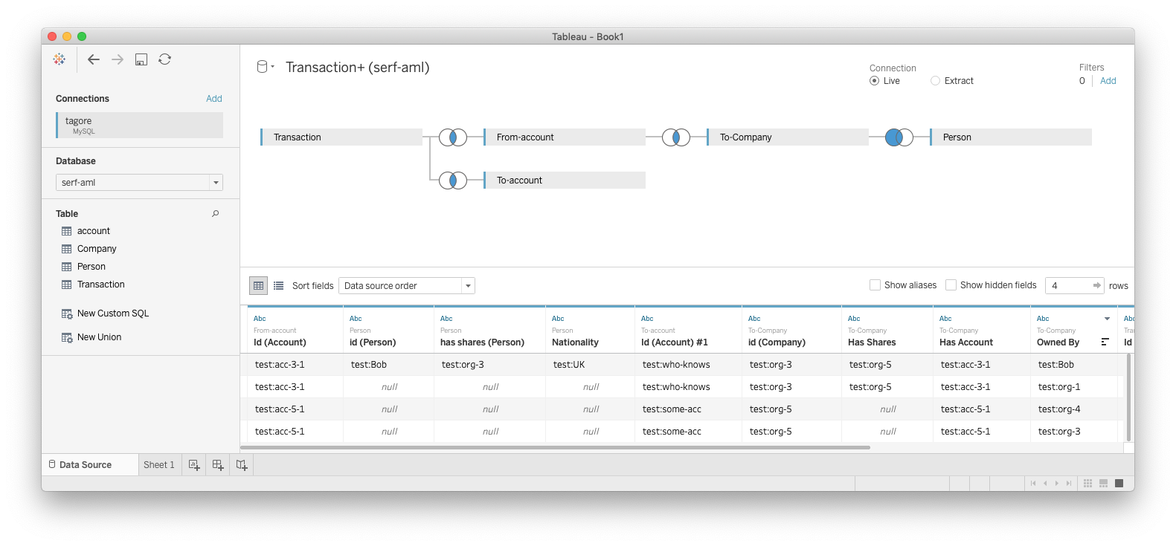The height and width of the screenshot is (546, 1176).
Task: Add a filter using the Filters Add link
Action: pyautogui.click(x=1108, y=81)
